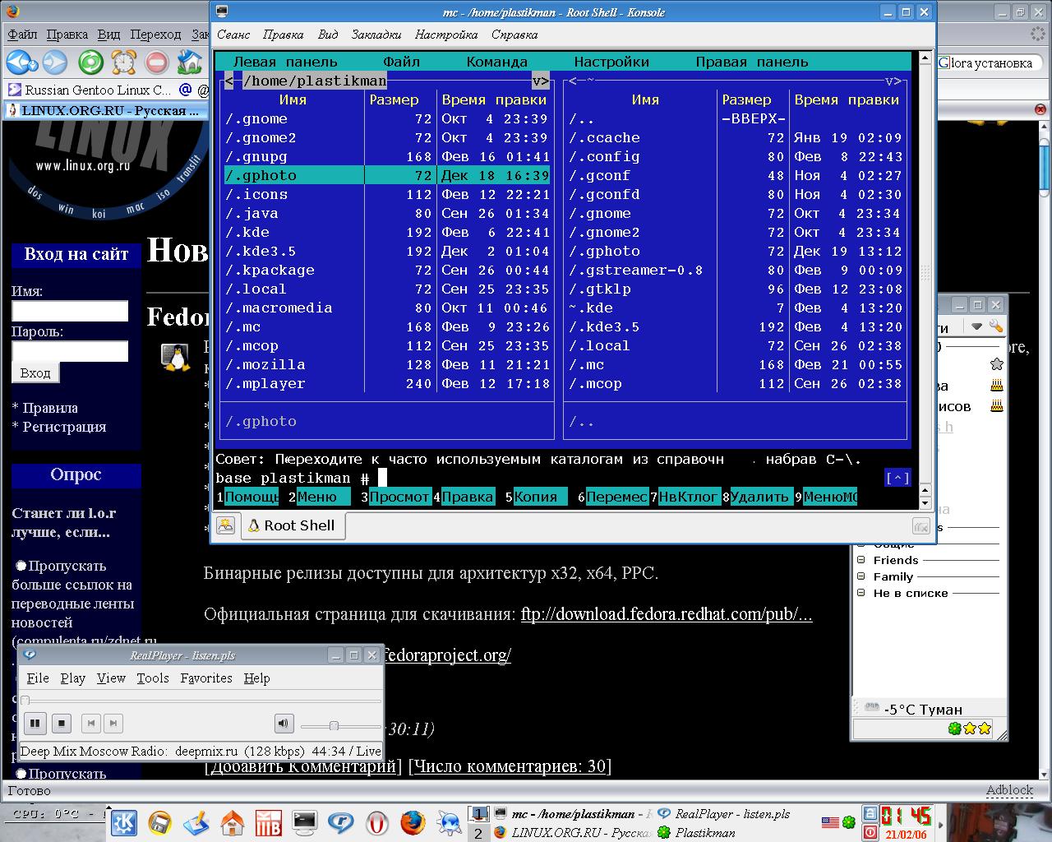Select /.gstreamer-0.8 row in right panel
Image resolution: width=1052 pixels, height=842 pixels.
tap(736, 270)
